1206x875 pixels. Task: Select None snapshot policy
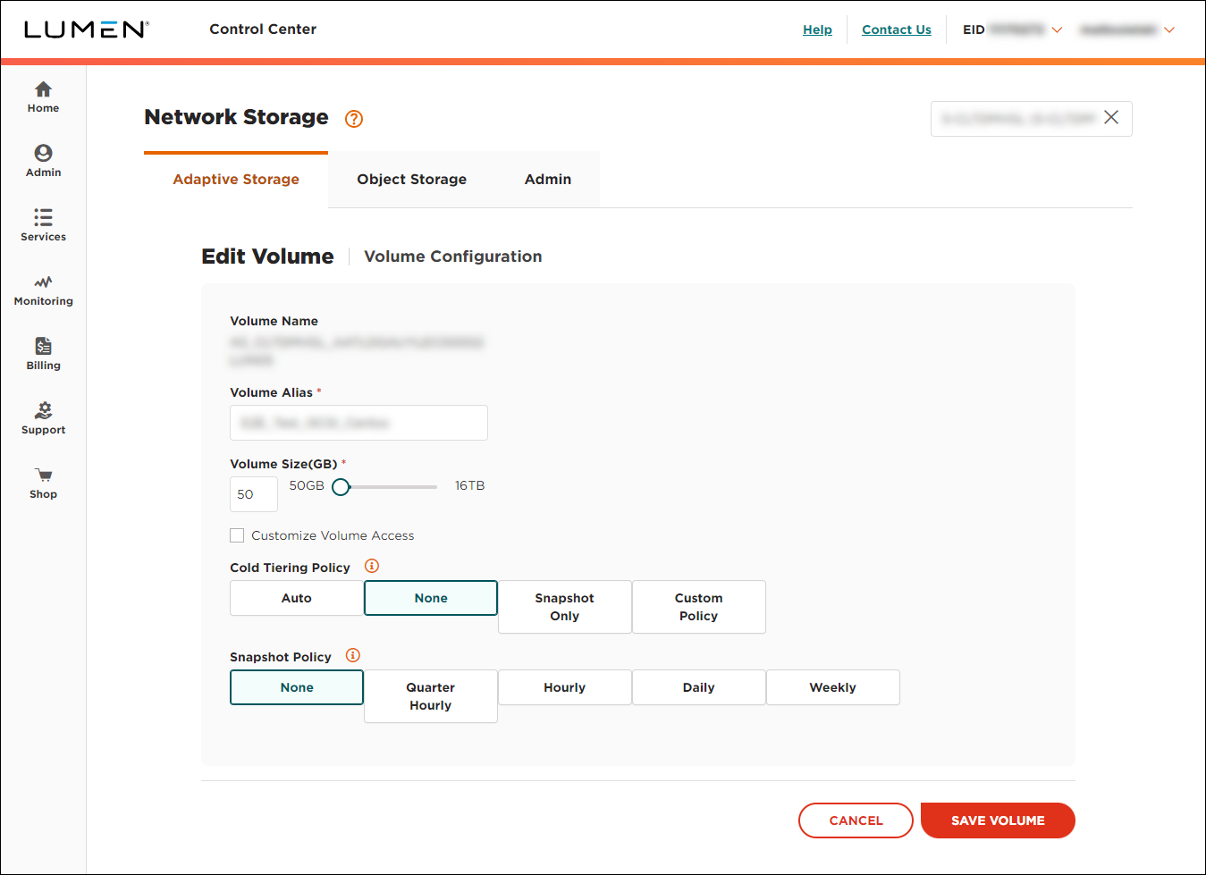click(297, 687)
